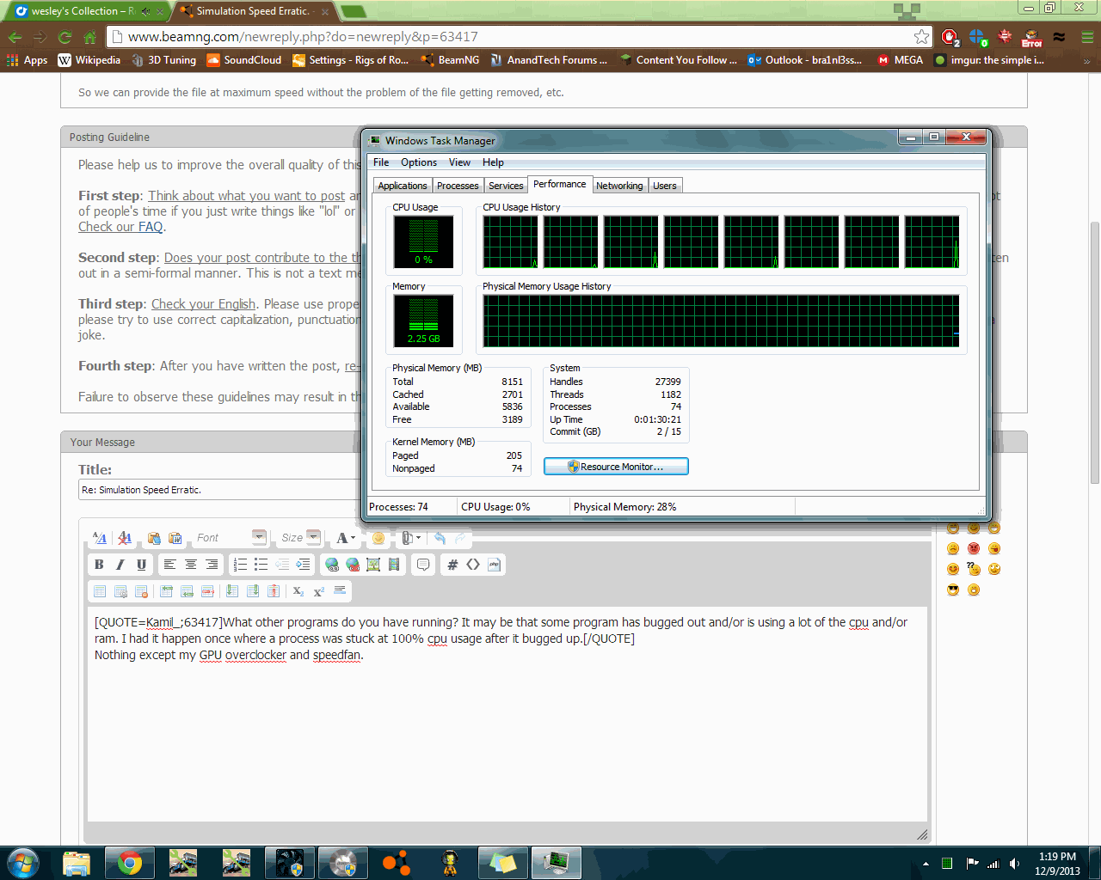Open the Size dropdown

pyautogui.click(x=299, y=538)
